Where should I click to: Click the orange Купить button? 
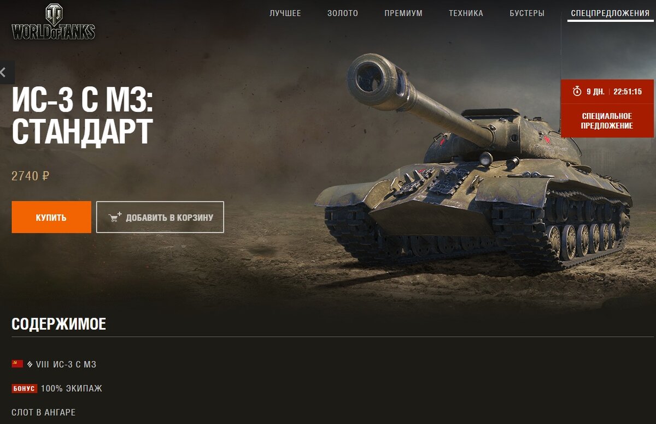[x=51, y=217]
